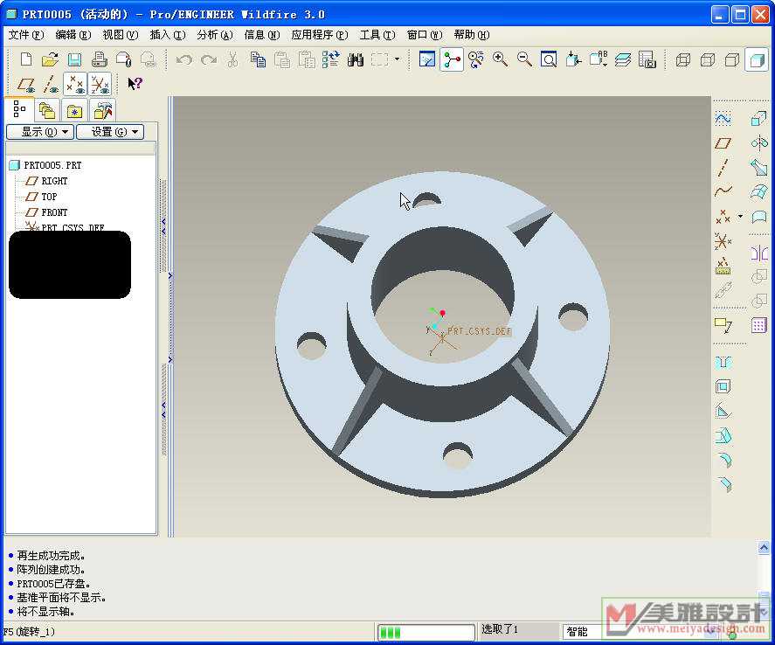
Task: Zoom out with the magnifier minus icon
Action: tap(524, 59)
